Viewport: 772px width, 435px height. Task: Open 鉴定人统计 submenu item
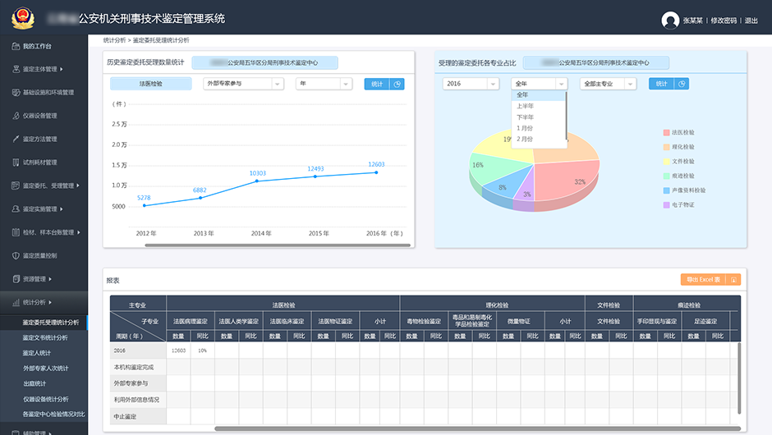coord(36,353)
